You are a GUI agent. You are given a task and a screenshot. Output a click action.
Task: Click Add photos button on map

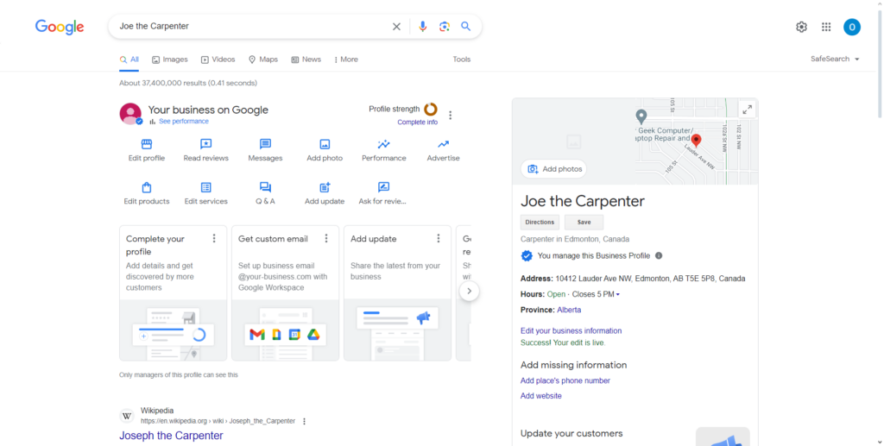(553, 169)
